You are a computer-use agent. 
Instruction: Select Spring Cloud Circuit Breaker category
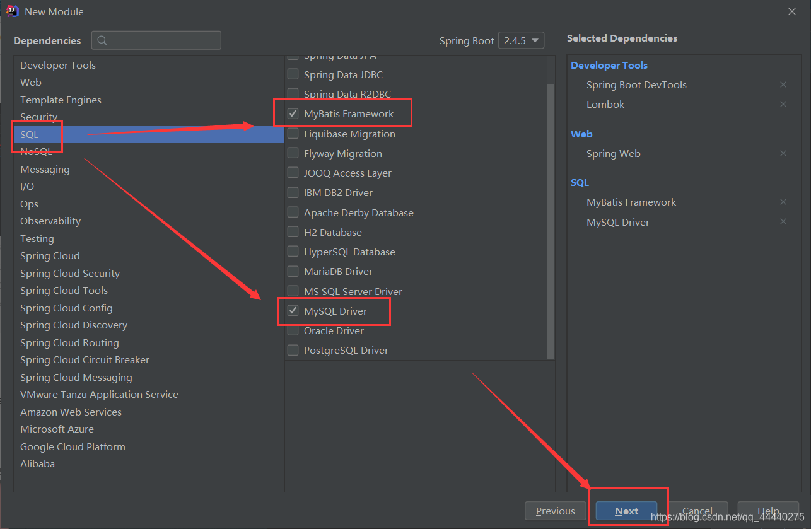pyautogui.click(x=149, y=359)
